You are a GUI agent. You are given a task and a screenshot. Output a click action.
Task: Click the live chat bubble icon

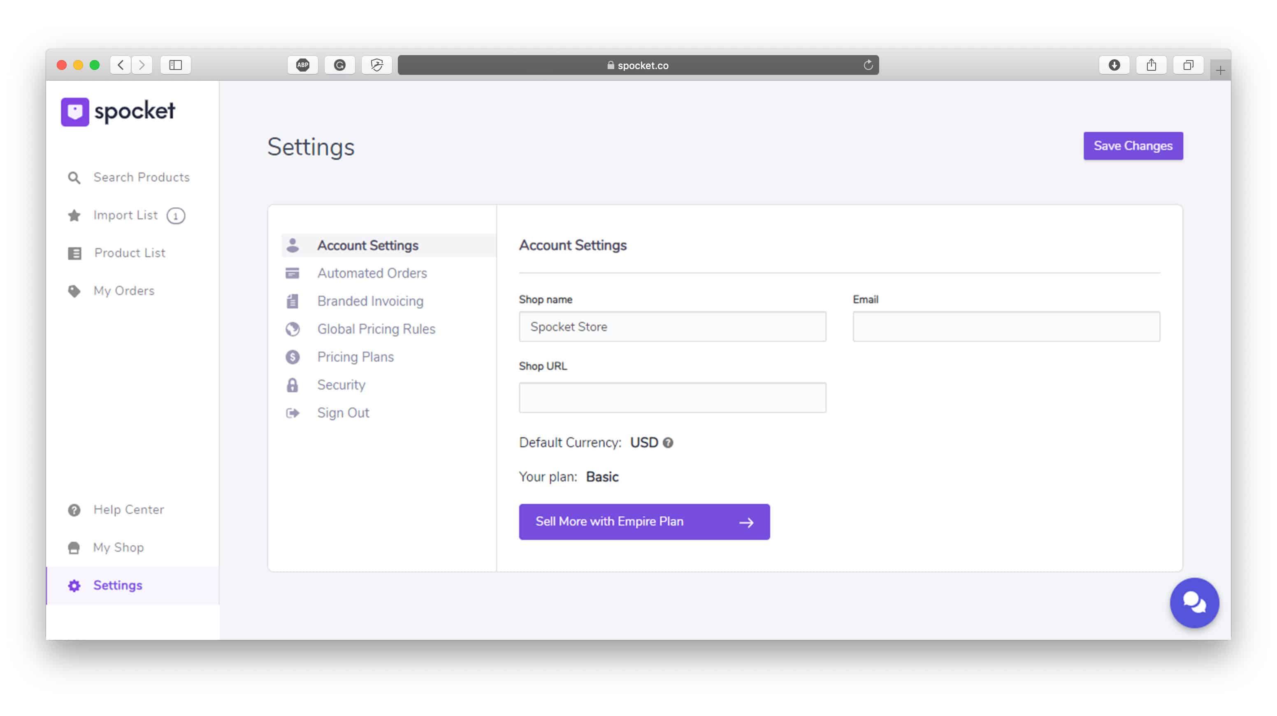click(1195, 603)
